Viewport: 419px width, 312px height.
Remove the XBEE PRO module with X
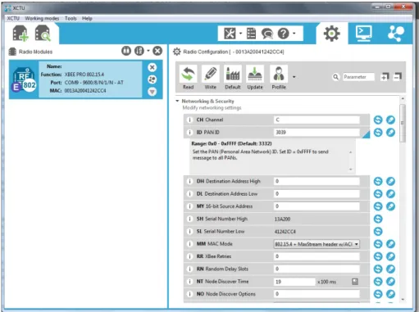(153, 67)
